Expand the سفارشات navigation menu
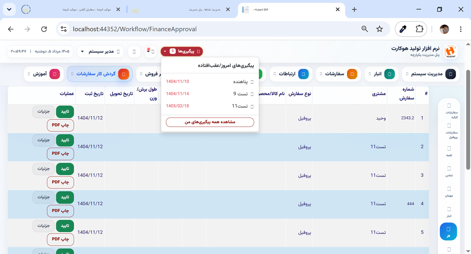This screenshot has height=254, width=471. (x=338, y=74)
